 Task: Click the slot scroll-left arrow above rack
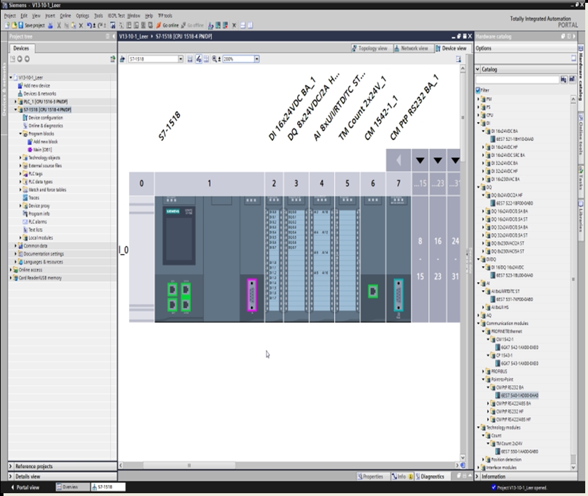[398, 160]
